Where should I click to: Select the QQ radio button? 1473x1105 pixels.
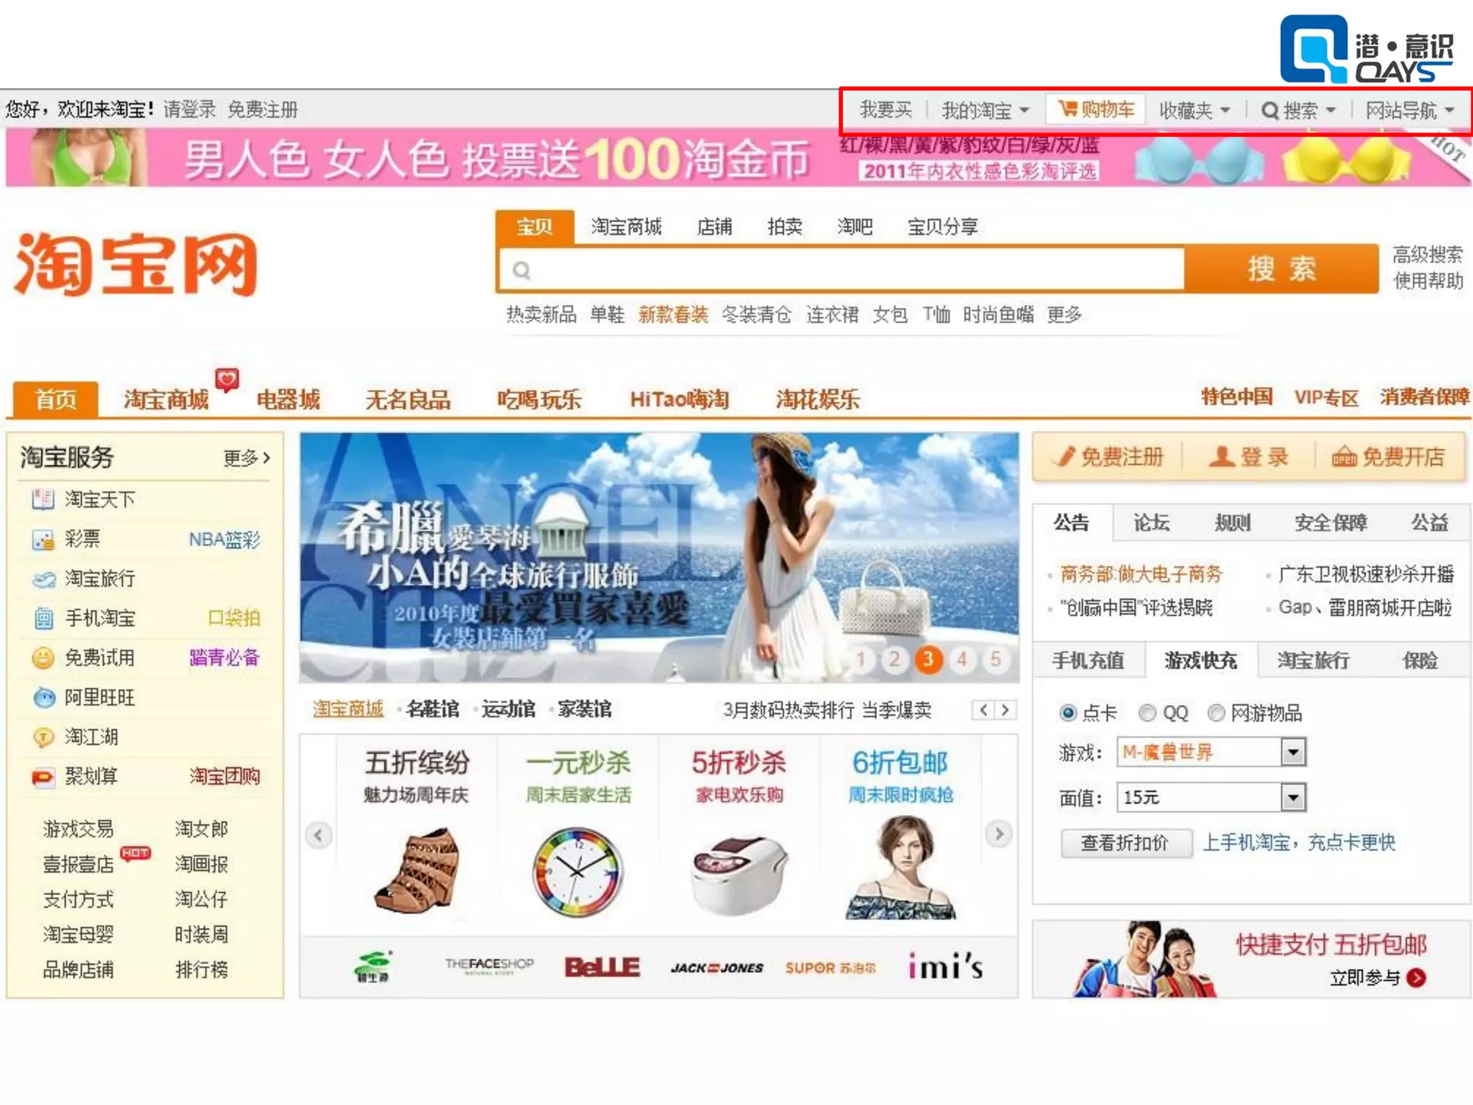pyautogui.click(x=1147, y=713)
